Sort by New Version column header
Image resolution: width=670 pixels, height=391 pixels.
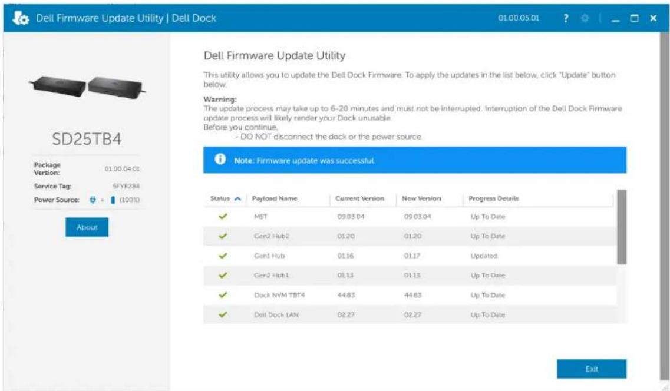tap(421, 198)
